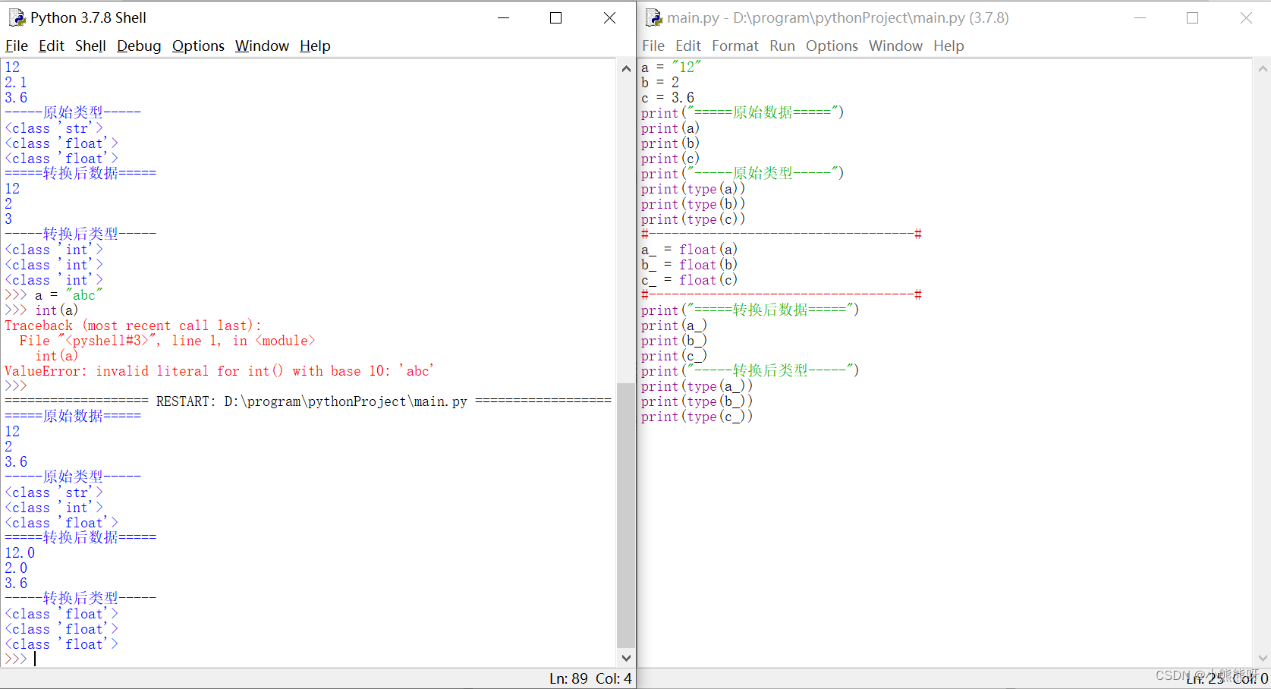
Task: Open Debug menu in Python Shell
Action: tap(139, 46)
